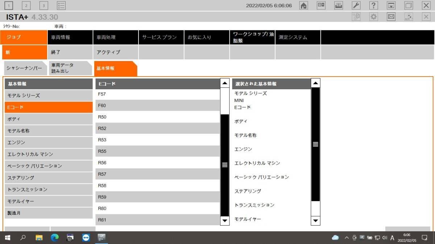This screenshot has height=244, width=435.
Task: Click the envelope message icon
Action: [390, 16]
